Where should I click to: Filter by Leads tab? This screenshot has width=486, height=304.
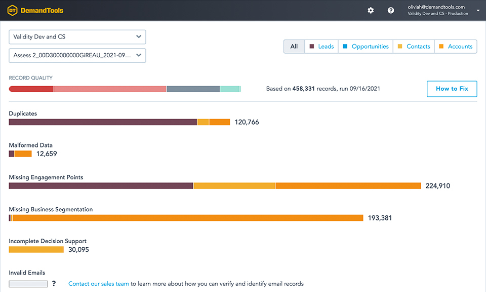point(321,47)
